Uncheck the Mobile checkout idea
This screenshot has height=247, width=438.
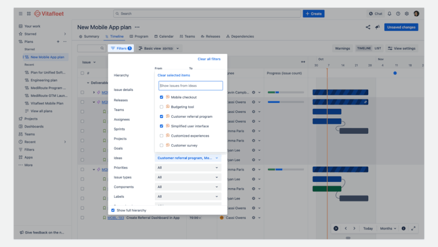[x=162, y=97]
